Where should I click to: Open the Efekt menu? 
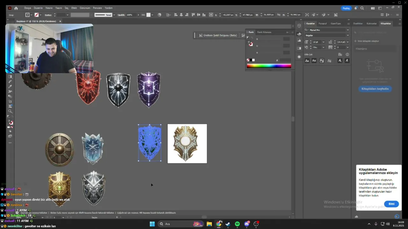pos(74,8)
